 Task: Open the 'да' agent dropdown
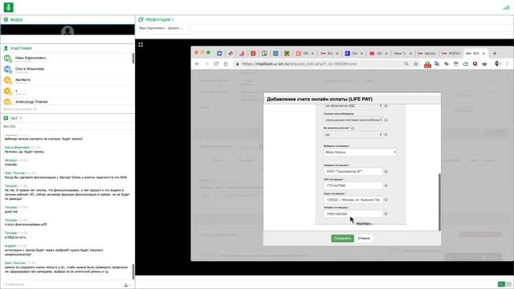pyautogui.click(x=353, y=135)
